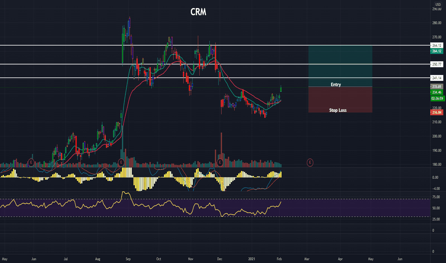Select the white 264.12 price line label
Image resolution: width=446 pixels, height=263 pixels.
pyautogui.click(x=436, y=45)
